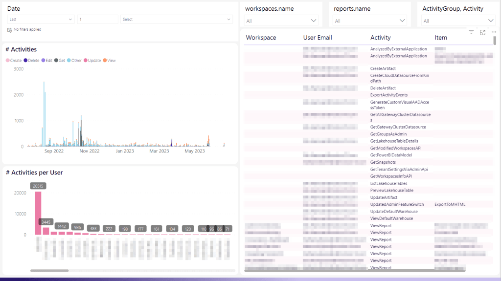Viewport: 501px width, 281px height.
Task: Click the calendar icon beside No filters applied
Action: pos(9,30)
